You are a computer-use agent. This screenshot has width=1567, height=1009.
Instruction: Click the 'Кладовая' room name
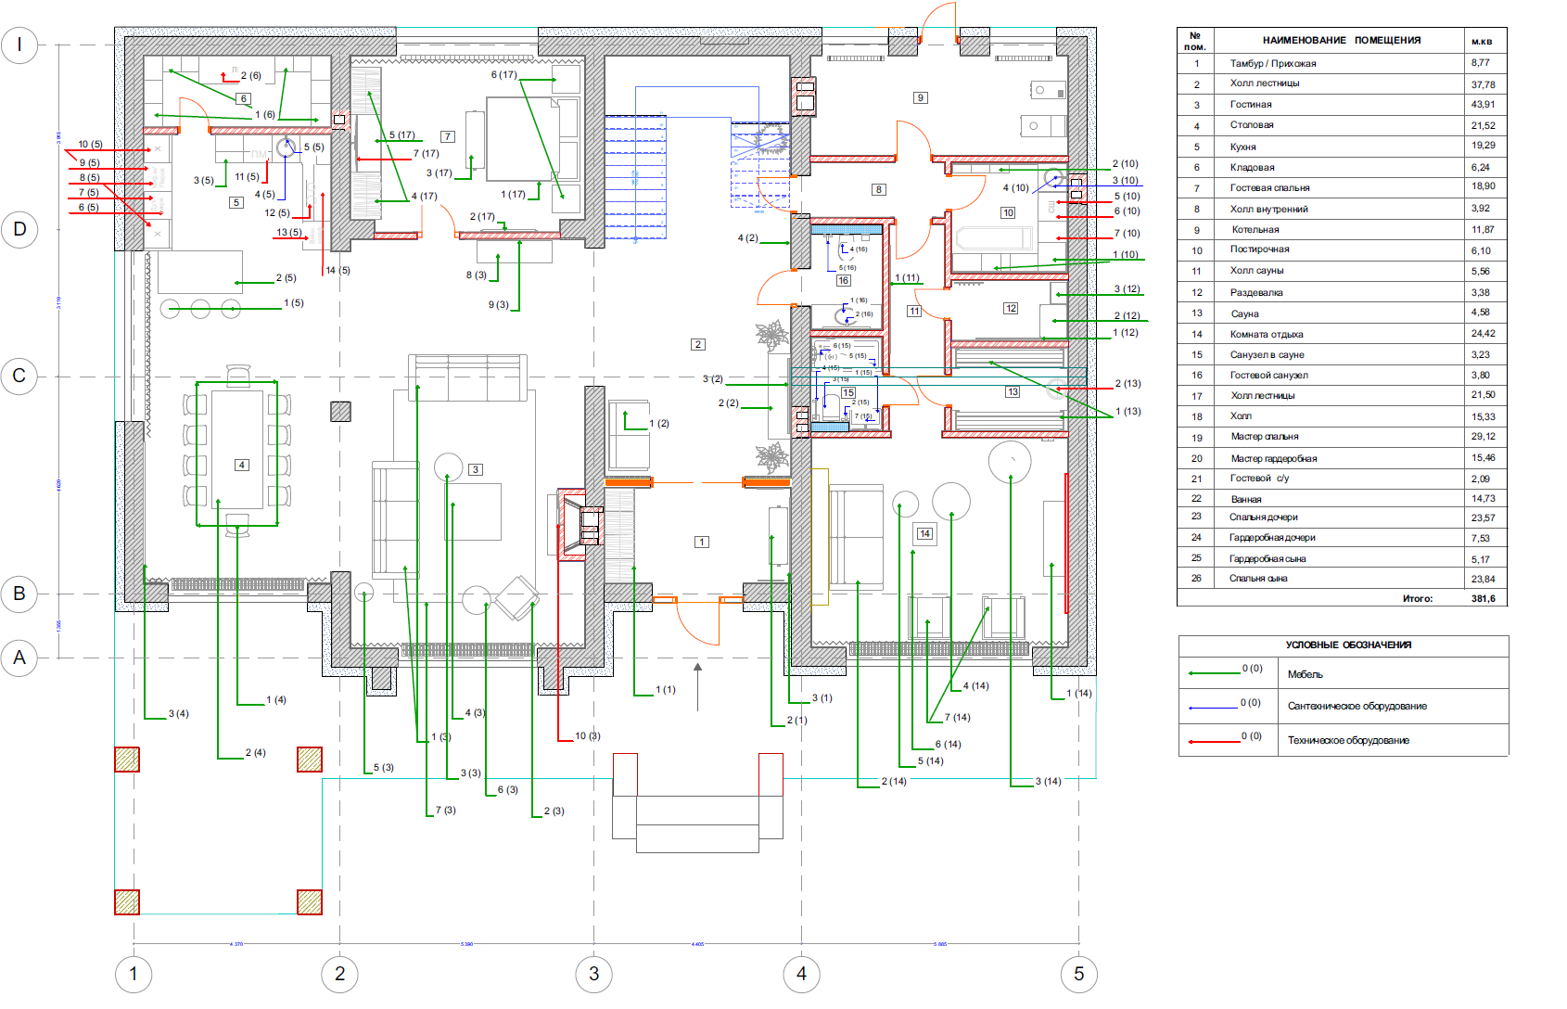[x=1252, y=168]
